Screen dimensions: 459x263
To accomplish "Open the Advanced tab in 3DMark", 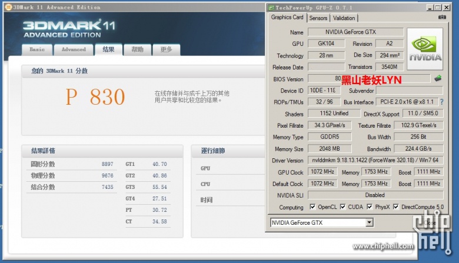I will (74, 50).
